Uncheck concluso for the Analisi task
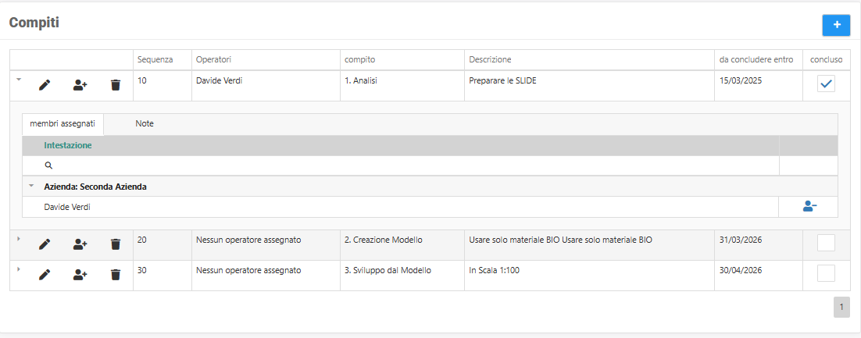Image resolution: width=861 pixels, height=338 pixels. point(826,84)
